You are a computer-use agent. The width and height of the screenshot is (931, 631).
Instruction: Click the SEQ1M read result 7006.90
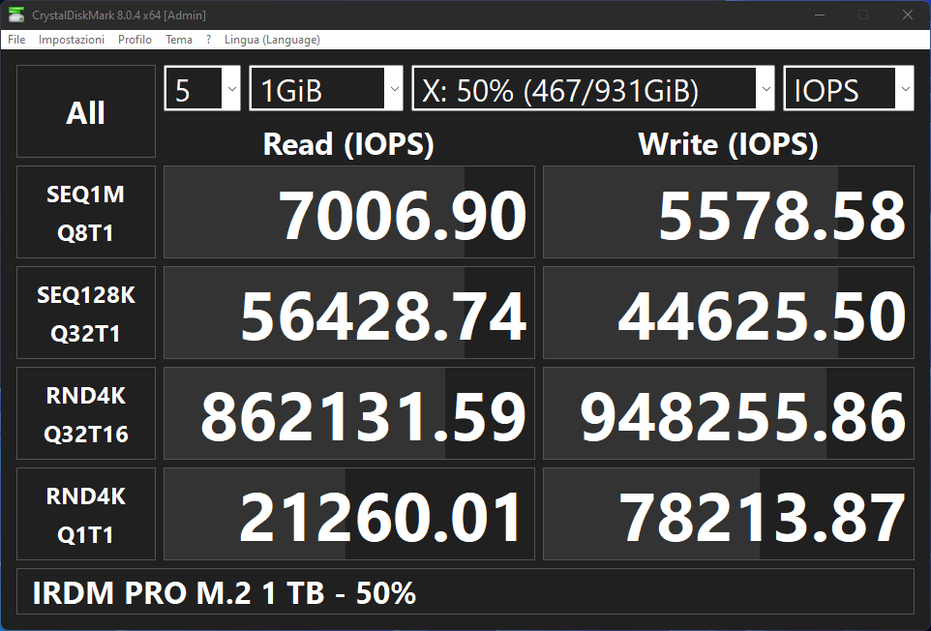click(x=349, y=213)
